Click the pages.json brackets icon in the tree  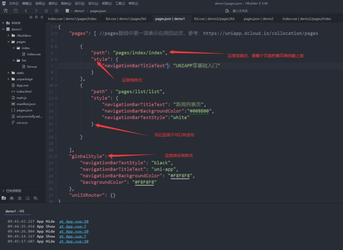tap(13, 110)
